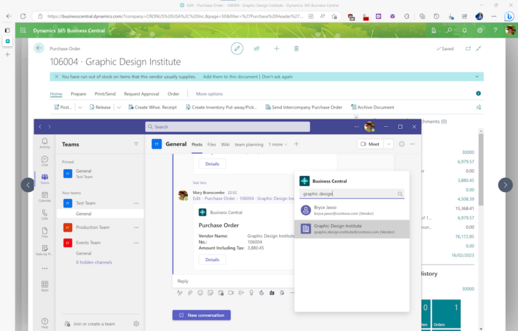Expand the '1 more' tabs dropdown
This screenshot has height=331, width=518.
tap(279, 144)
